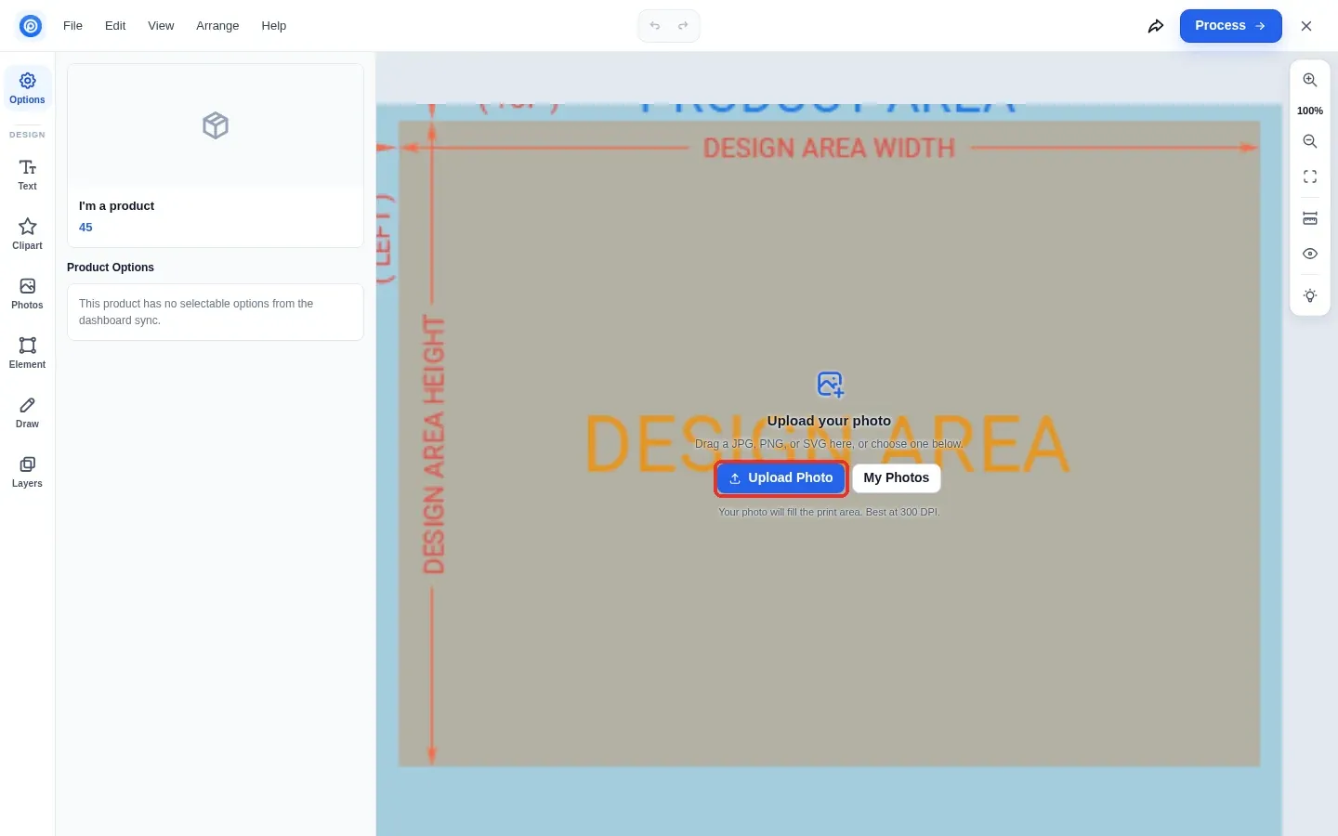Screen dimensions: 1338x836
Task: Click the product thumbnail placeholder
Action: [x=216, y=125]
